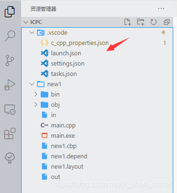The image size is (177, 193).
Task: Refresh the Explorer file tree
Action: tap(154, 22)
